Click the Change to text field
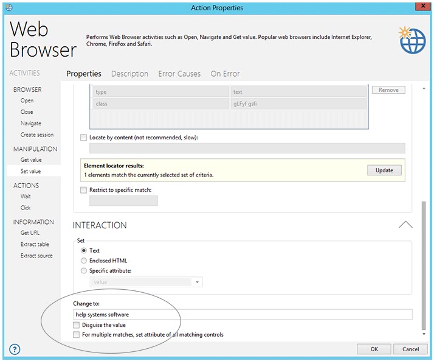Screen dimensions: 434x361 click(243, 314)
